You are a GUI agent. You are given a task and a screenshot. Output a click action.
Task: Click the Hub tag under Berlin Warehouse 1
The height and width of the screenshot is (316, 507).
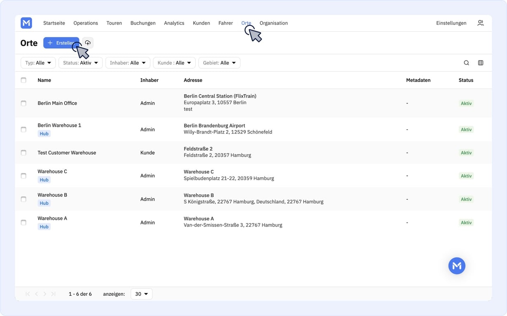(44, 134)
